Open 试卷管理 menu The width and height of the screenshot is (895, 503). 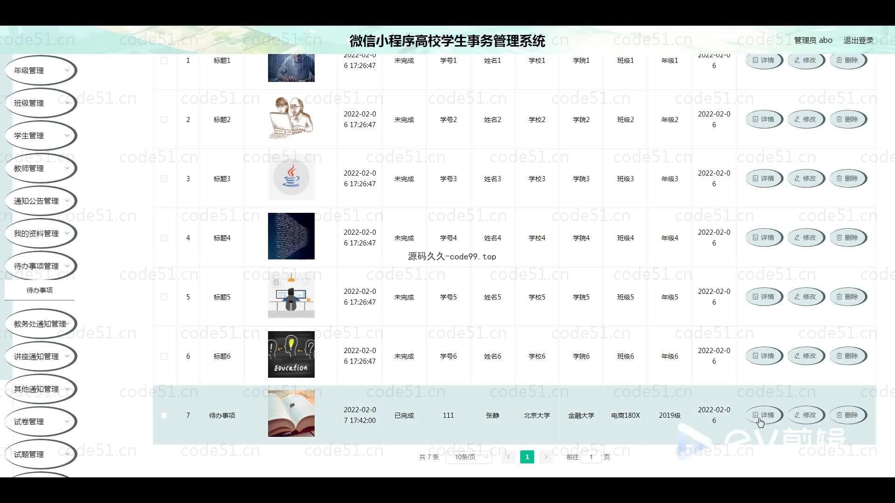[x=41, y=421]
